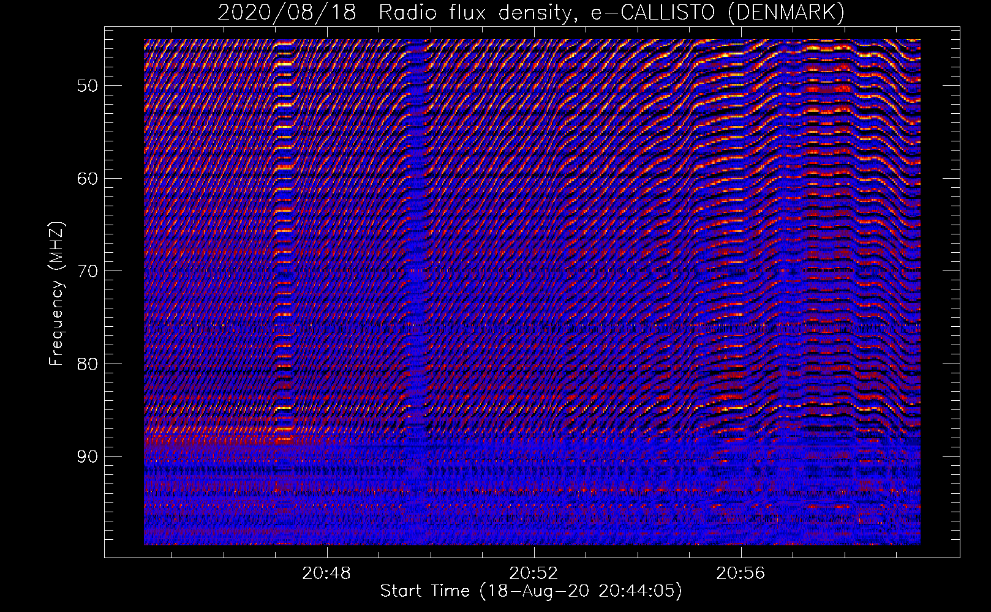
Task: Click the 20:52 time tick label
Action: 534,573
